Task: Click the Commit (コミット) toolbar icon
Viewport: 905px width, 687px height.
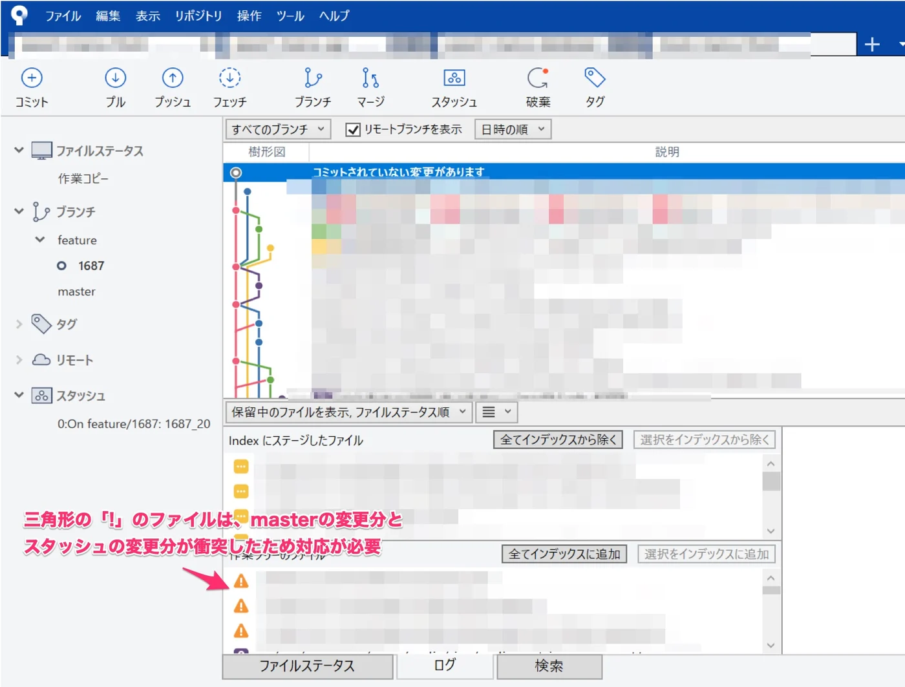Action: 32,78
